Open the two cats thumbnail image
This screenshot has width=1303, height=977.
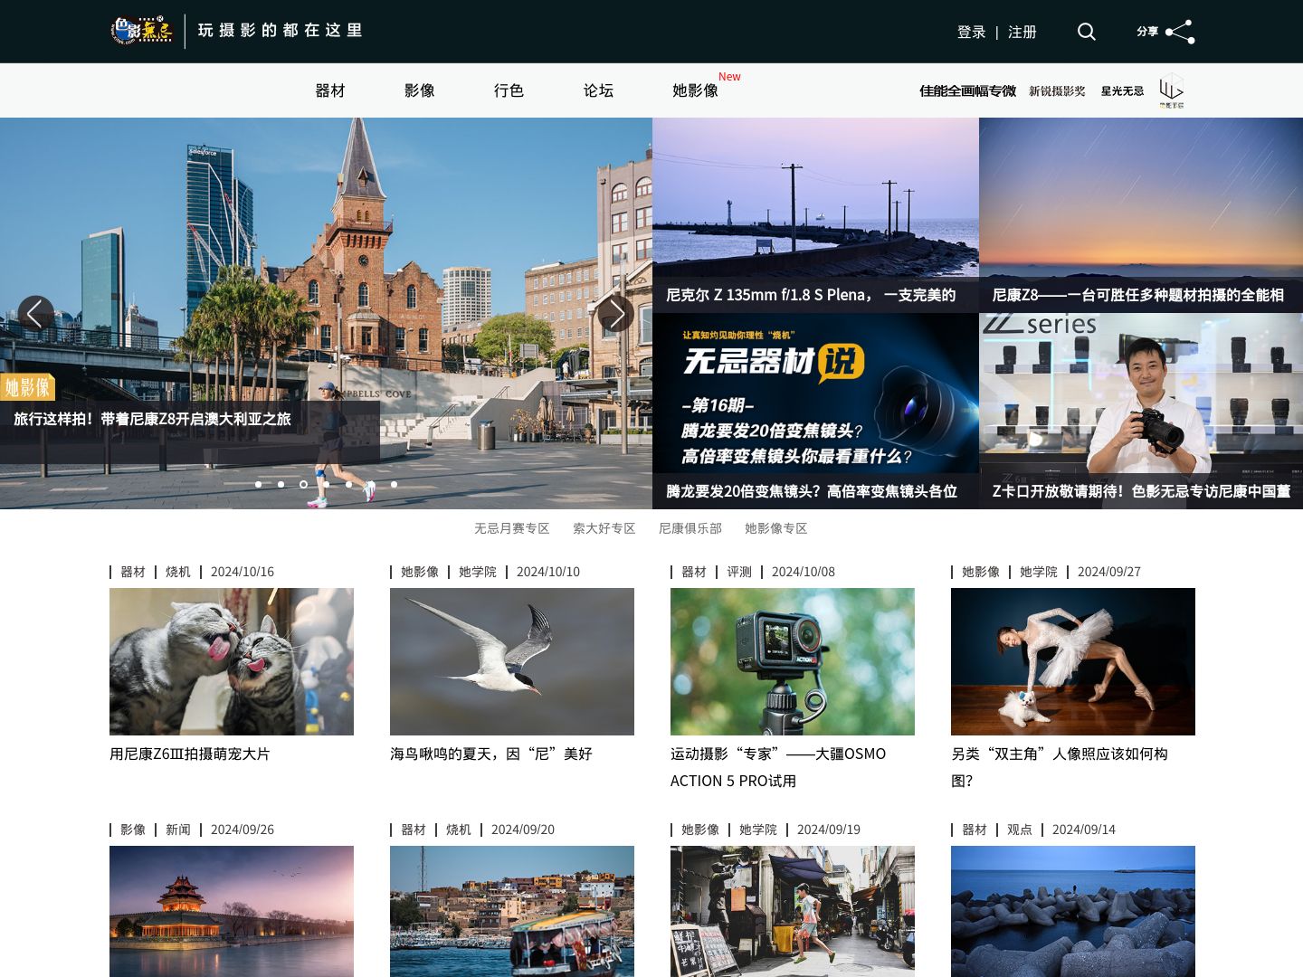(x=232, y=661)
